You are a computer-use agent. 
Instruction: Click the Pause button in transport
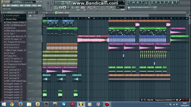(61, 7)
